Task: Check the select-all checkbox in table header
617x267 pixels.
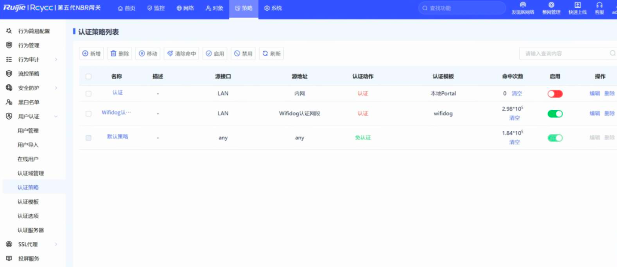Action: (x=89, y=77)
